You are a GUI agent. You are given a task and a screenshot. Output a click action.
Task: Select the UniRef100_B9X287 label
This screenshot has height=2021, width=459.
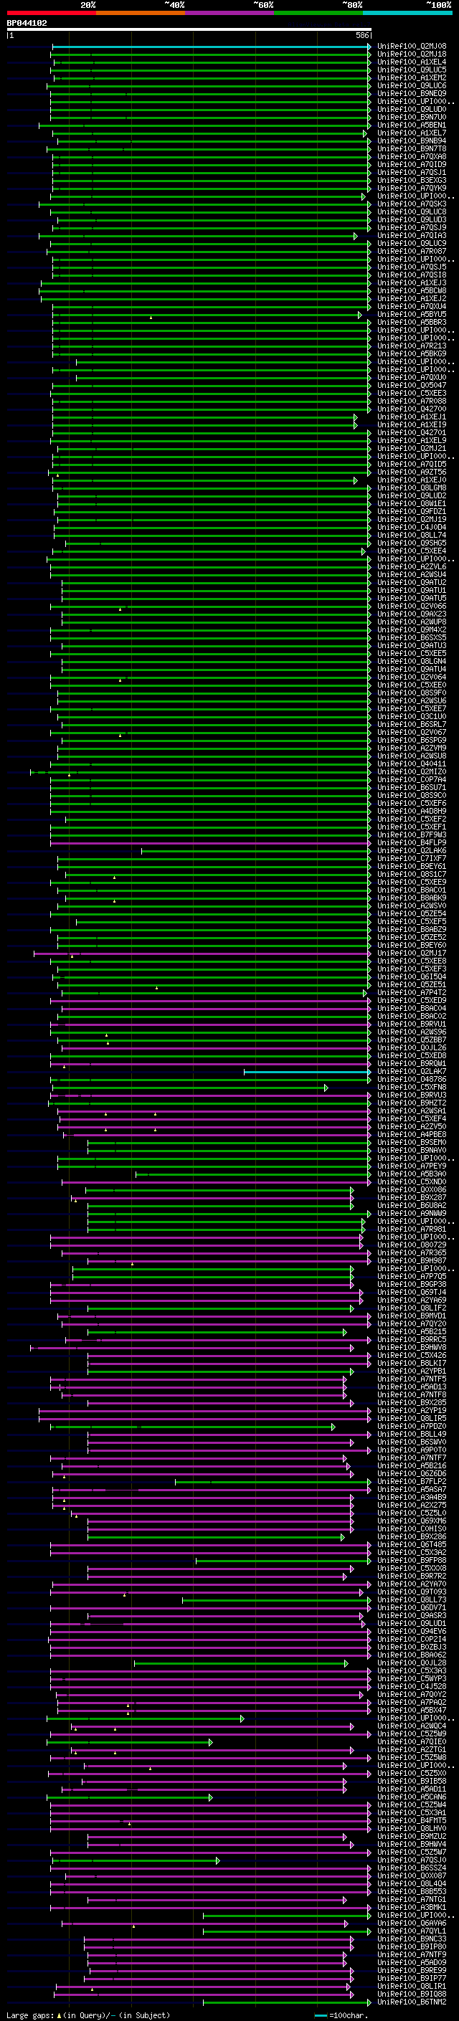[412, 1198]
